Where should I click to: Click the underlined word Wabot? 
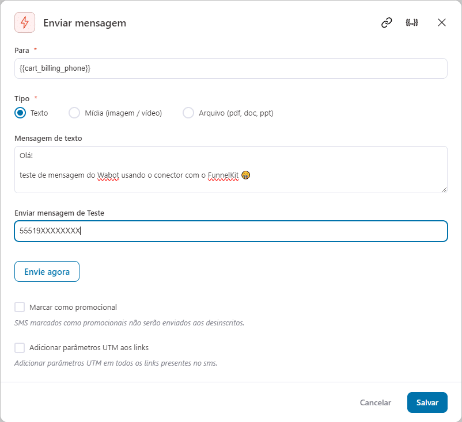[x=108, y=175]
